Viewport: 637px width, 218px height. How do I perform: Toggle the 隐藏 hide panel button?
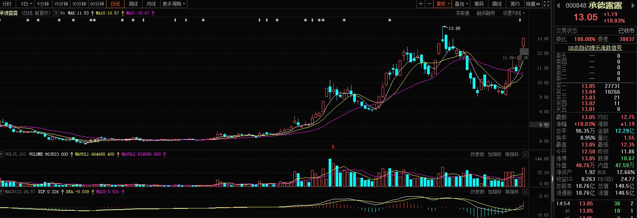pyautogui.click(x=533, y=4)
